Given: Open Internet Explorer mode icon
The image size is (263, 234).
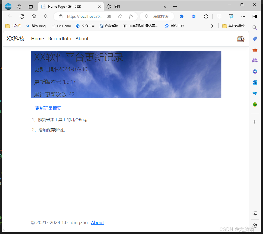Looking at the screenshot, I should 231,16.
